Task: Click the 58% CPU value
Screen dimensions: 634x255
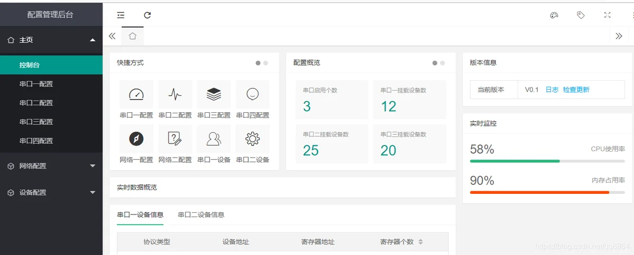Action: pyautogui.click(x=482, y=149)
